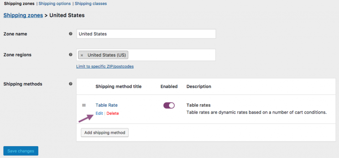The width and height of the screenshot is (339, 158).
Task: Remove United States (US) region tag
Action: [x=82, y=55]
